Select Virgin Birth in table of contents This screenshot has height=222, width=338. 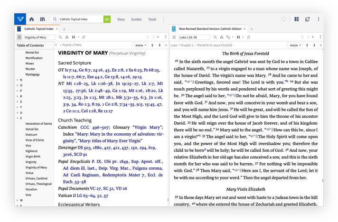[x=33, y=157]
